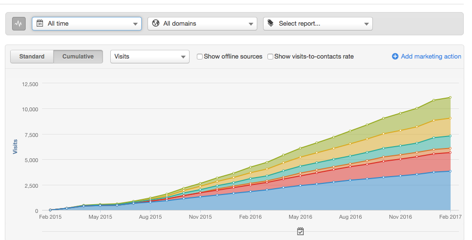This screenshot has height=240, width=472.
Task: Select the Cumulative chart view
Action: [78, 57]
